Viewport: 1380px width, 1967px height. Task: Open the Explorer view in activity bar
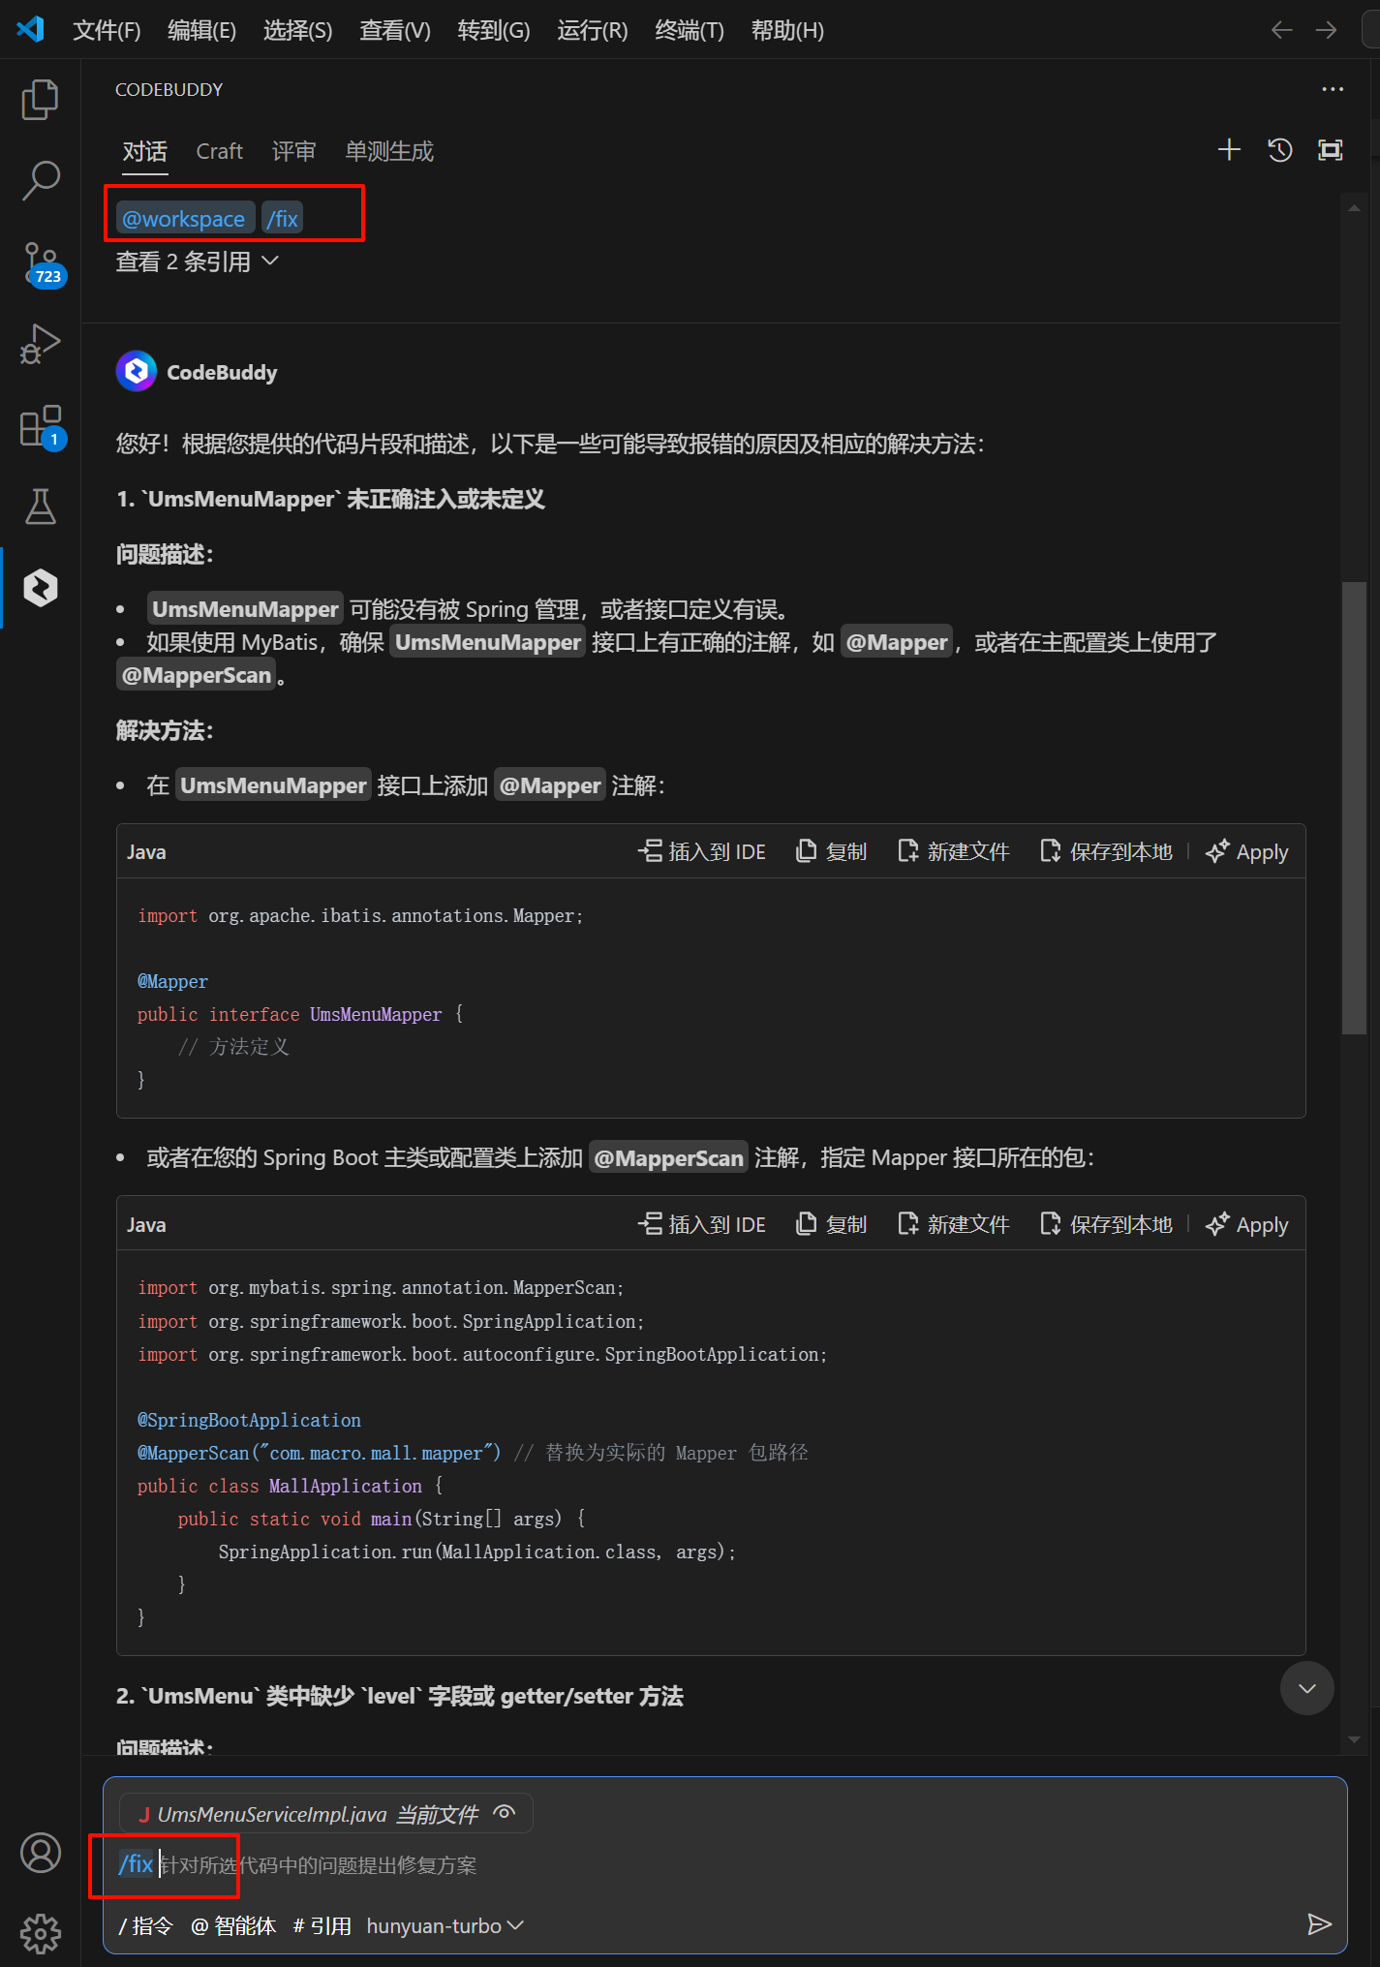point(40,100)
